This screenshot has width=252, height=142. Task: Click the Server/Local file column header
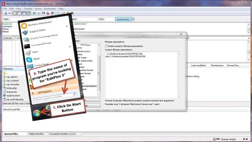[x=11, y=110]
